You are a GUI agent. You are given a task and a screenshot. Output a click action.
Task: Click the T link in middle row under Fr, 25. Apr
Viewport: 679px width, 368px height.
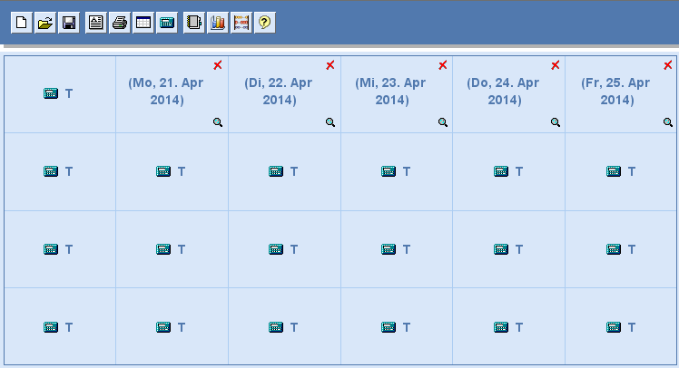pos(632,249)
